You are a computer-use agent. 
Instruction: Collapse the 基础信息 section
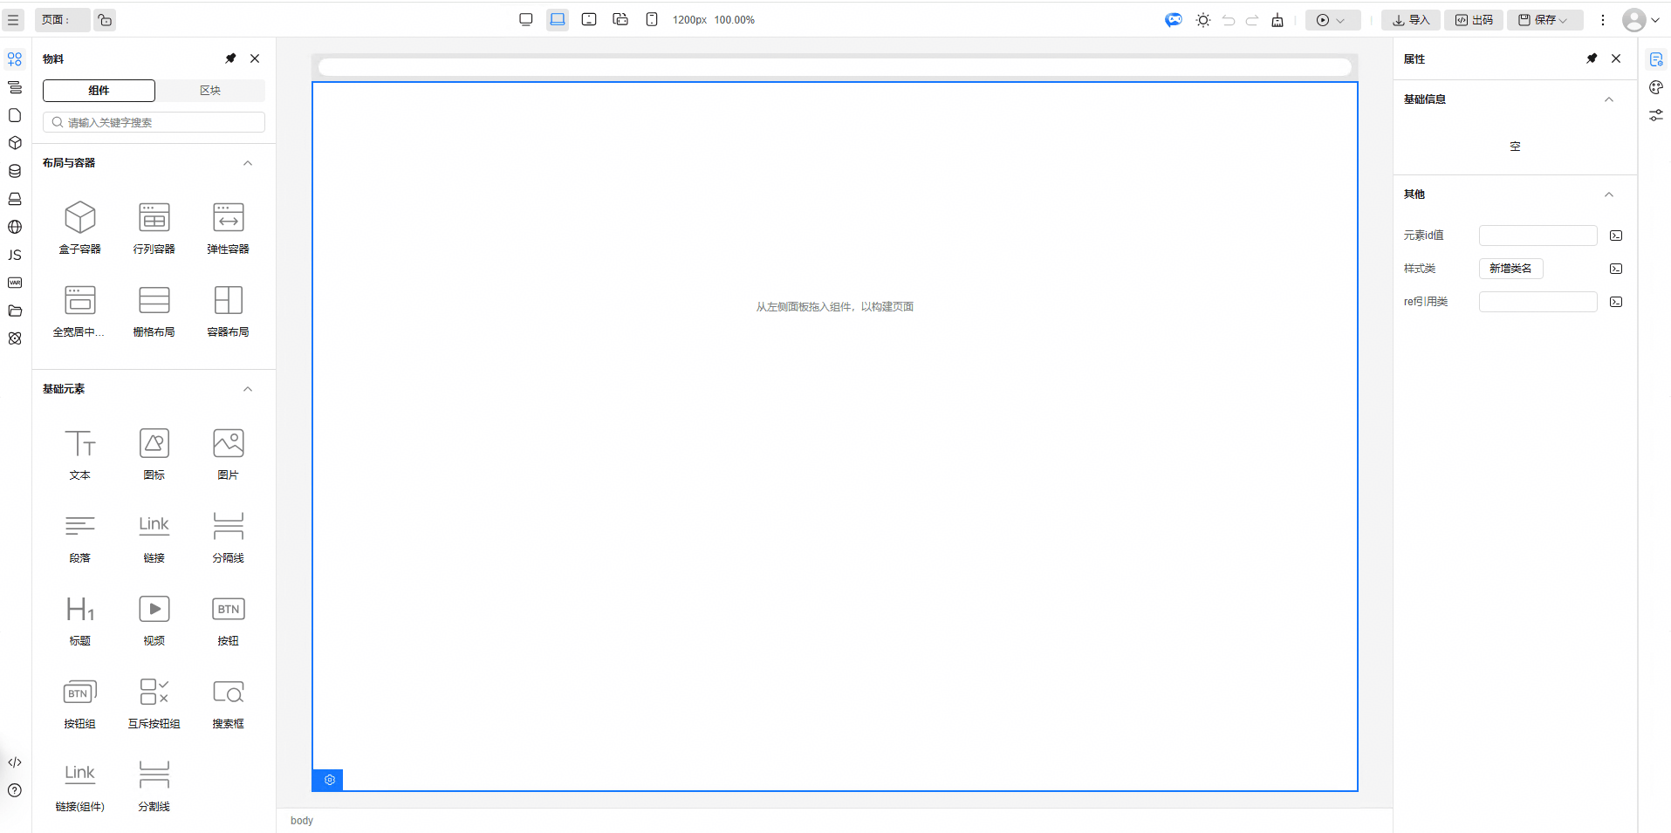[1609, 99]
